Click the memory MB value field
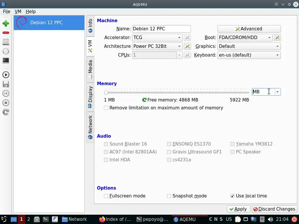The image size is (299, 224). (x=263, y=92)
